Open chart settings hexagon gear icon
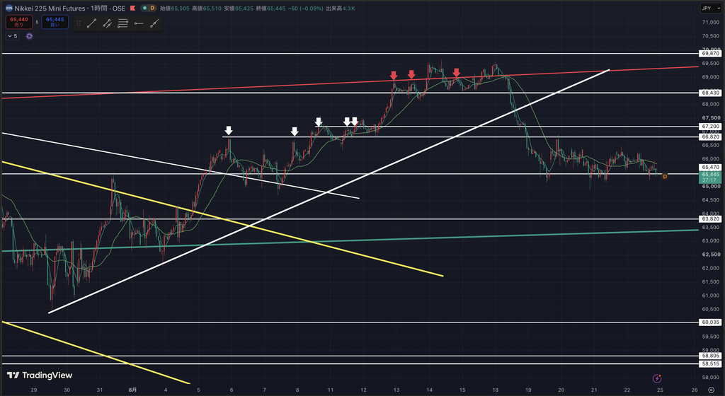 (x=711, y=390)
